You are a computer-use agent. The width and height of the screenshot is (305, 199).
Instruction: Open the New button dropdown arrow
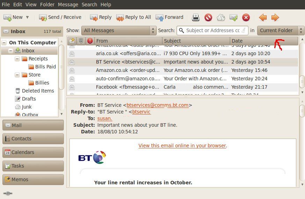[x=28, y=17]
